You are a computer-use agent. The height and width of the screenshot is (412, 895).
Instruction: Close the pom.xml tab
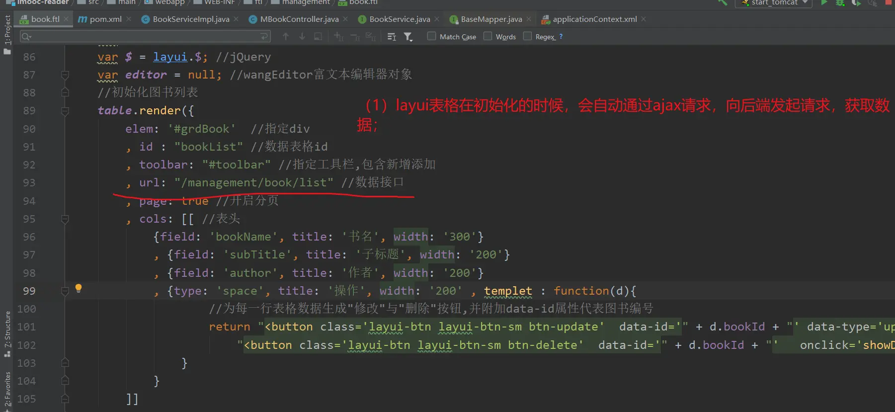tap(129, 19)
